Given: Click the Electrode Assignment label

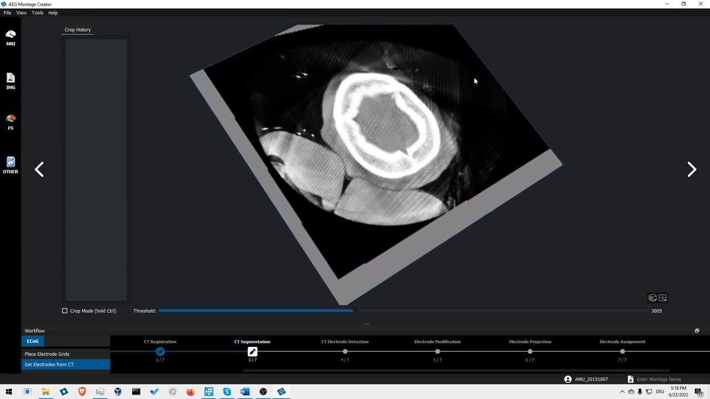Looking at the screenshot, I should pos(622,341).
